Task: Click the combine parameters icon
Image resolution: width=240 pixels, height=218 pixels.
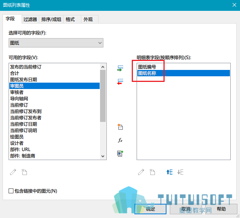Action: (120, 153)
